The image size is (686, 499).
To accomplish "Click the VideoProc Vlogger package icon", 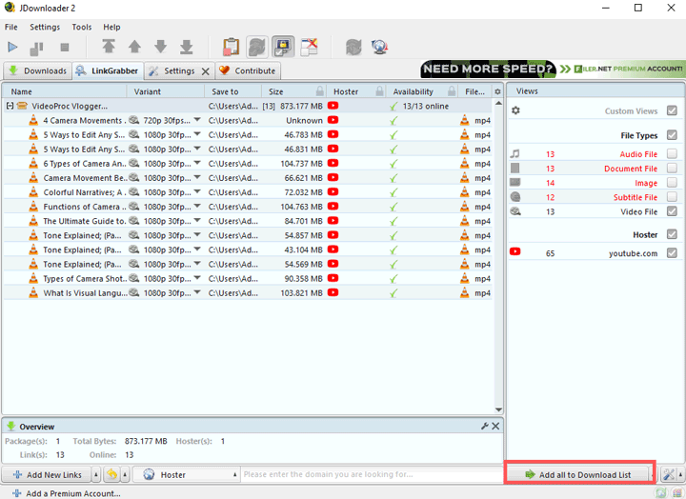I will [22, 106].
